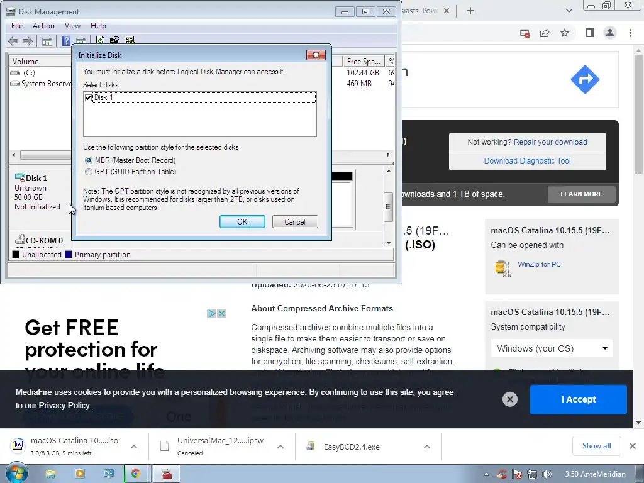Click the volume speaker tray icon

click(x=547, y=474)
